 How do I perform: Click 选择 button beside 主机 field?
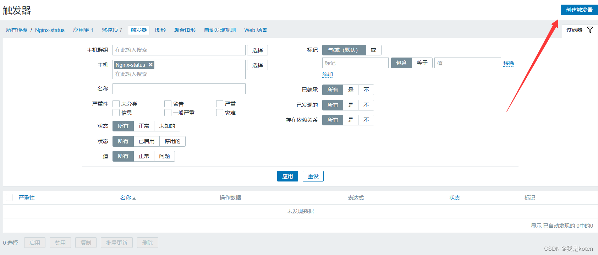257,65
